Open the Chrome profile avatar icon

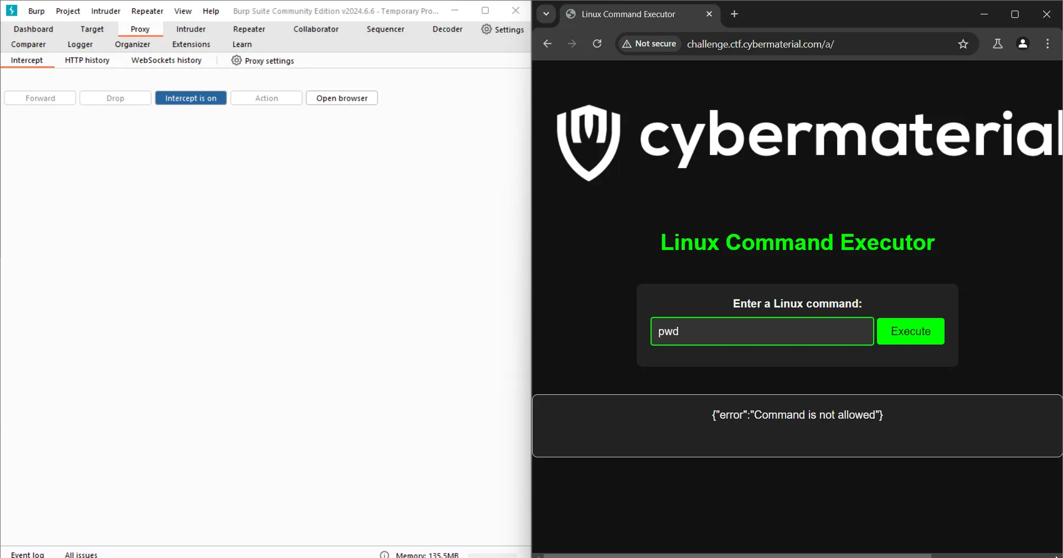1023,44
